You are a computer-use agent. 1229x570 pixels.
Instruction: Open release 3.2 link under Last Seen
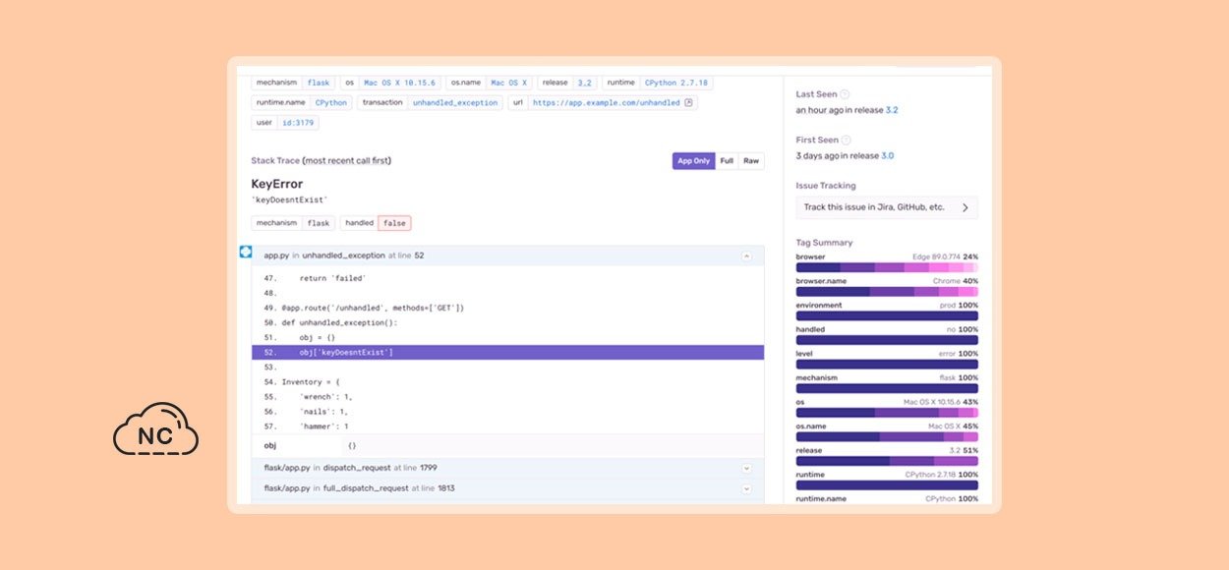[x=891, y=110]
